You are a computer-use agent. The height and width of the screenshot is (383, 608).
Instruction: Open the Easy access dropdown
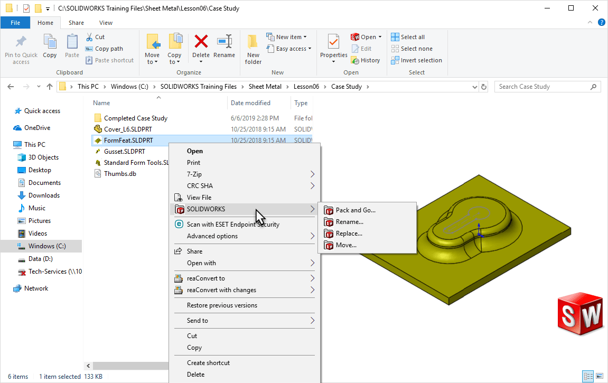(x=289, y=49)
